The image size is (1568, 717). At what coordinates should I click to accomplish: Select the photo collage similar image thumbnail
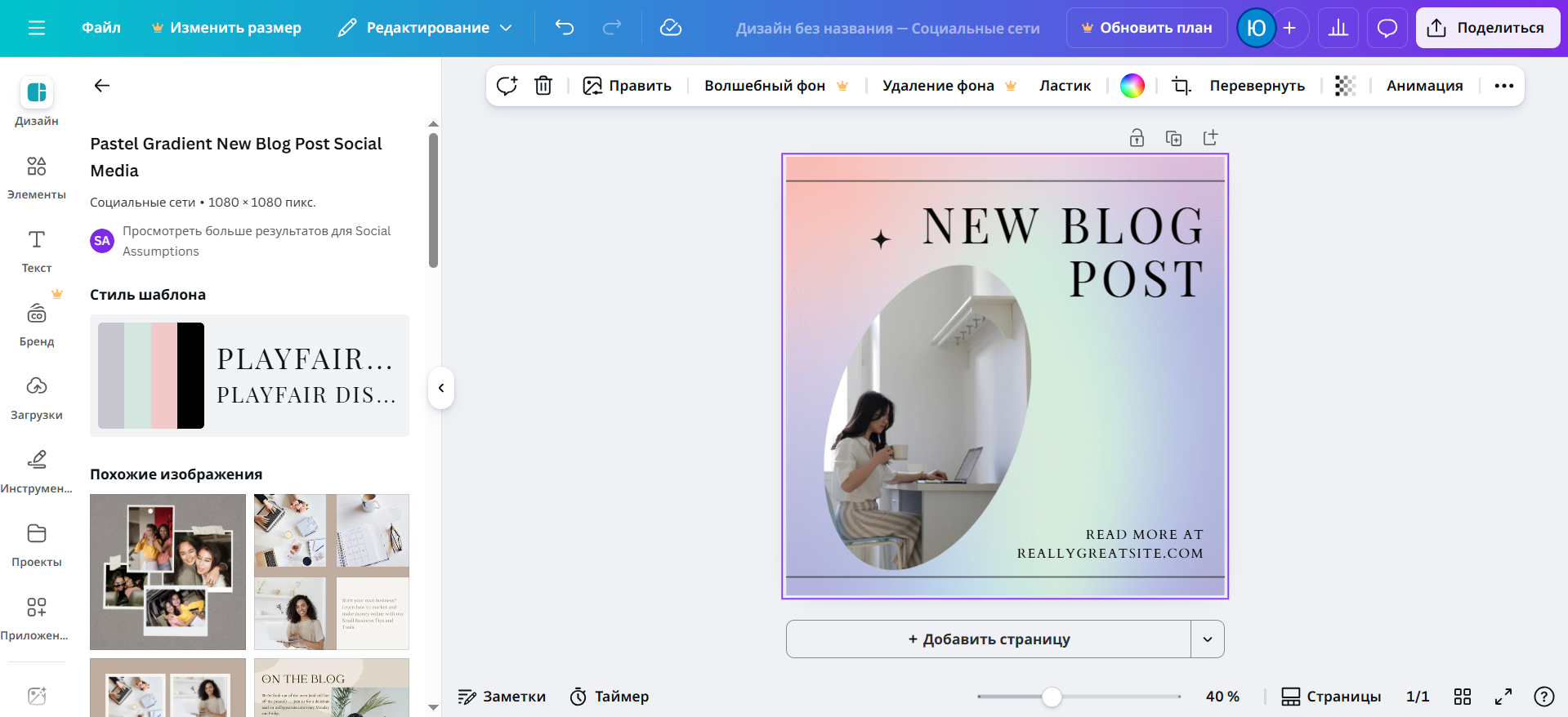coord(168,572)
